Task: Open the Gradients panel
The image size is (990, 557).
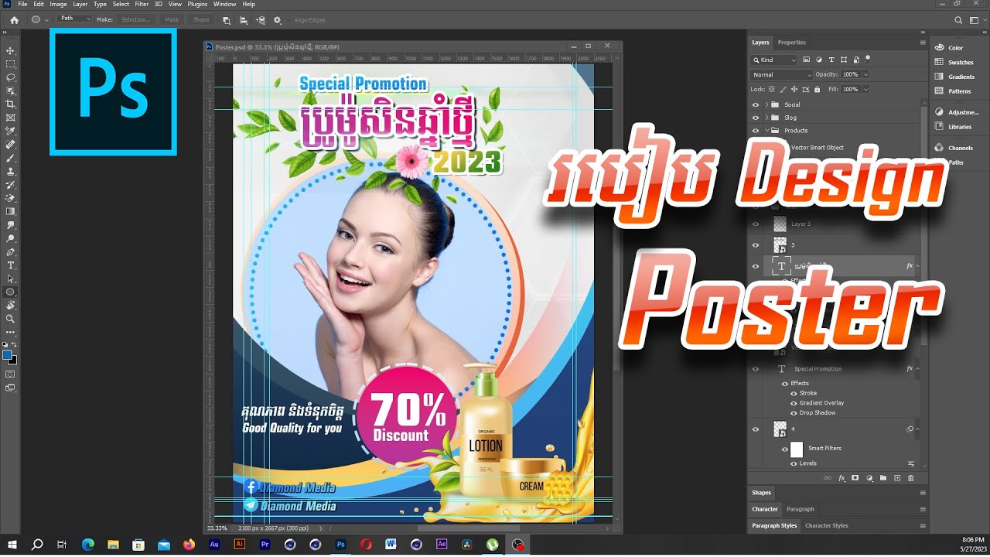Action: (961, 77)
